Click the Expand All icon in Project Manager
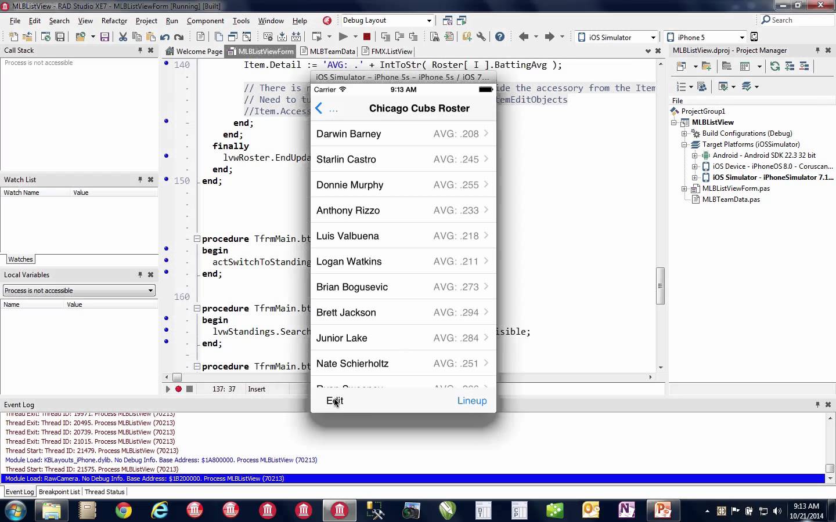 790,66
